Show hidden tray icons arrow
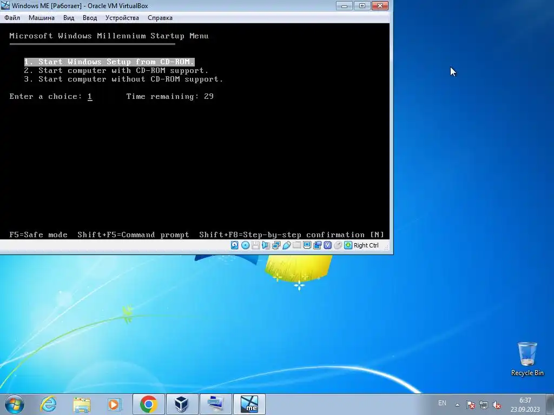The width and height of the screenshot is (554, 415). 457,405
